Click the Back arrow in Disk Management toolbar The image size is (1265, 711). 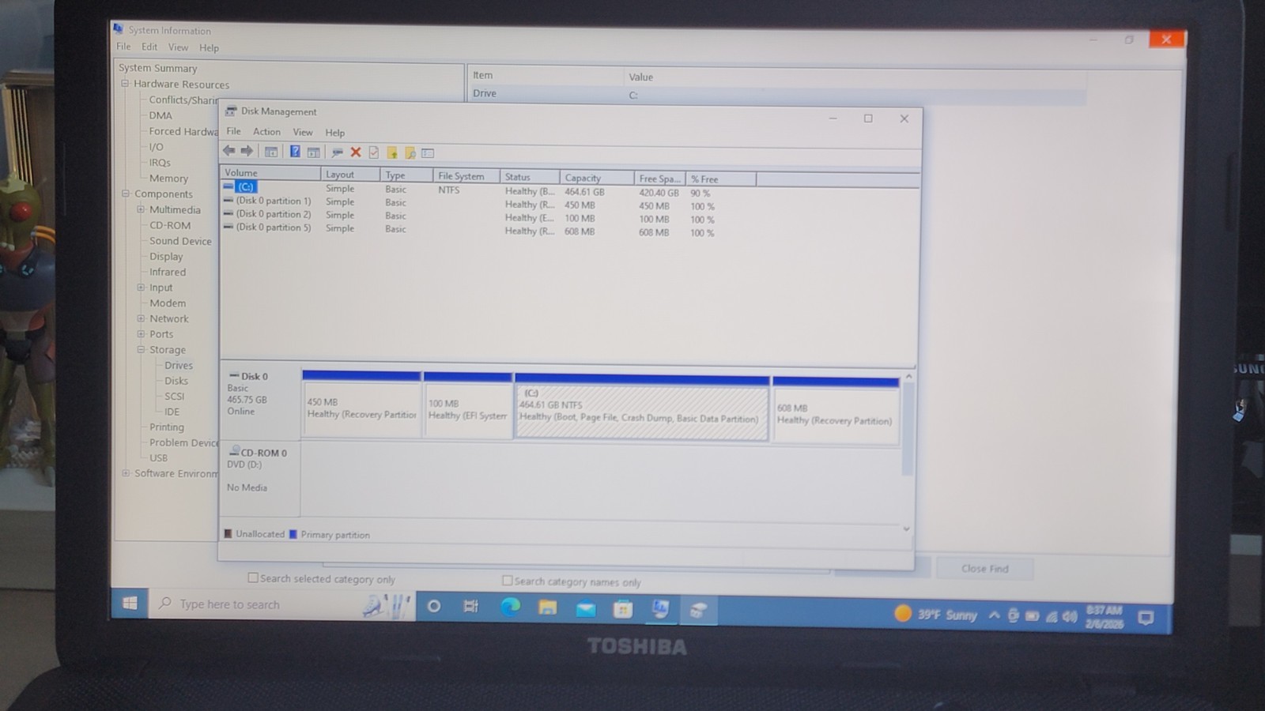(x=228, y=151)
